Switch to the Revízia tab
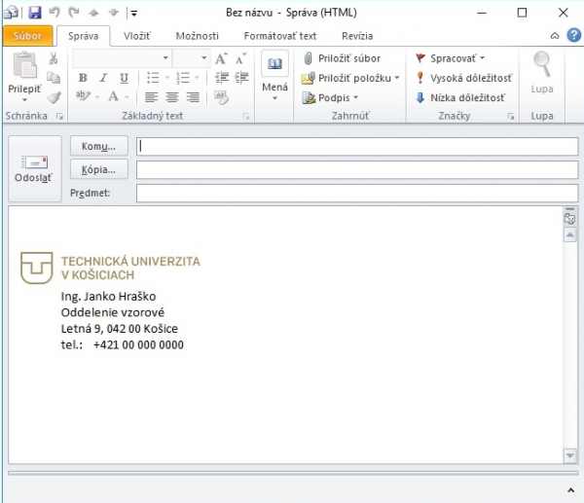 [357, 36]
